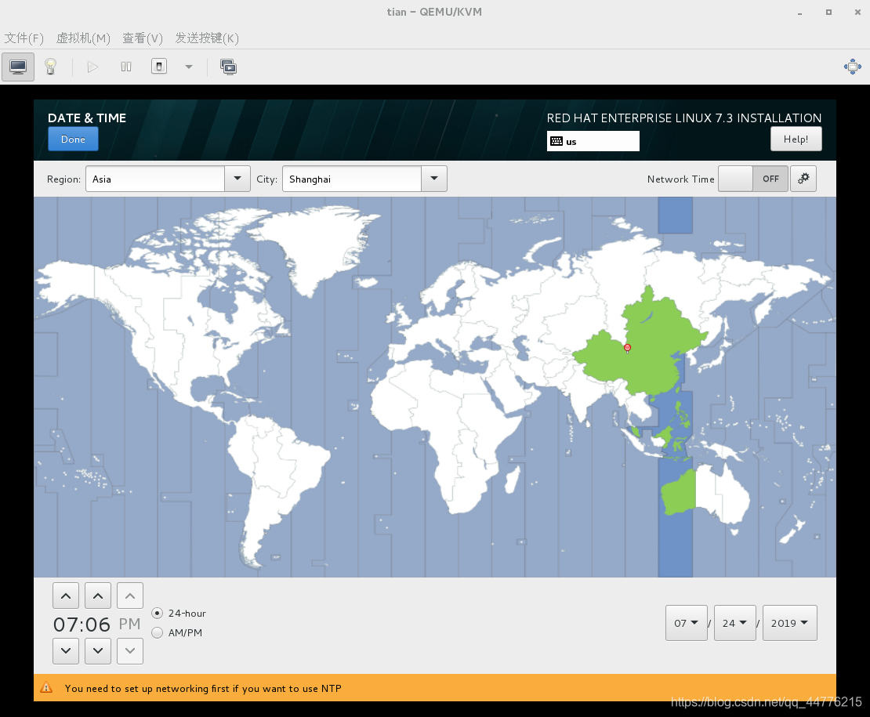Select the 24-hour radio button
Image resolution: width=870 pixels, height=717 pixels.
pyautogui.click(x=157, y=614)
